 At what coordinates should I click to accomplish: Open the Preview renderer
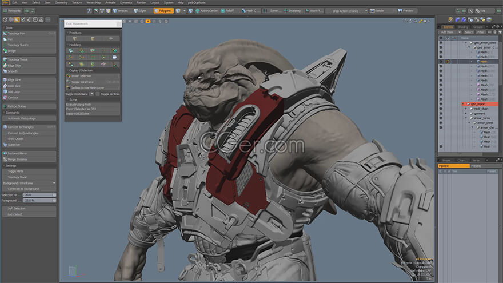pyautogui.click(x=406, y=11)
